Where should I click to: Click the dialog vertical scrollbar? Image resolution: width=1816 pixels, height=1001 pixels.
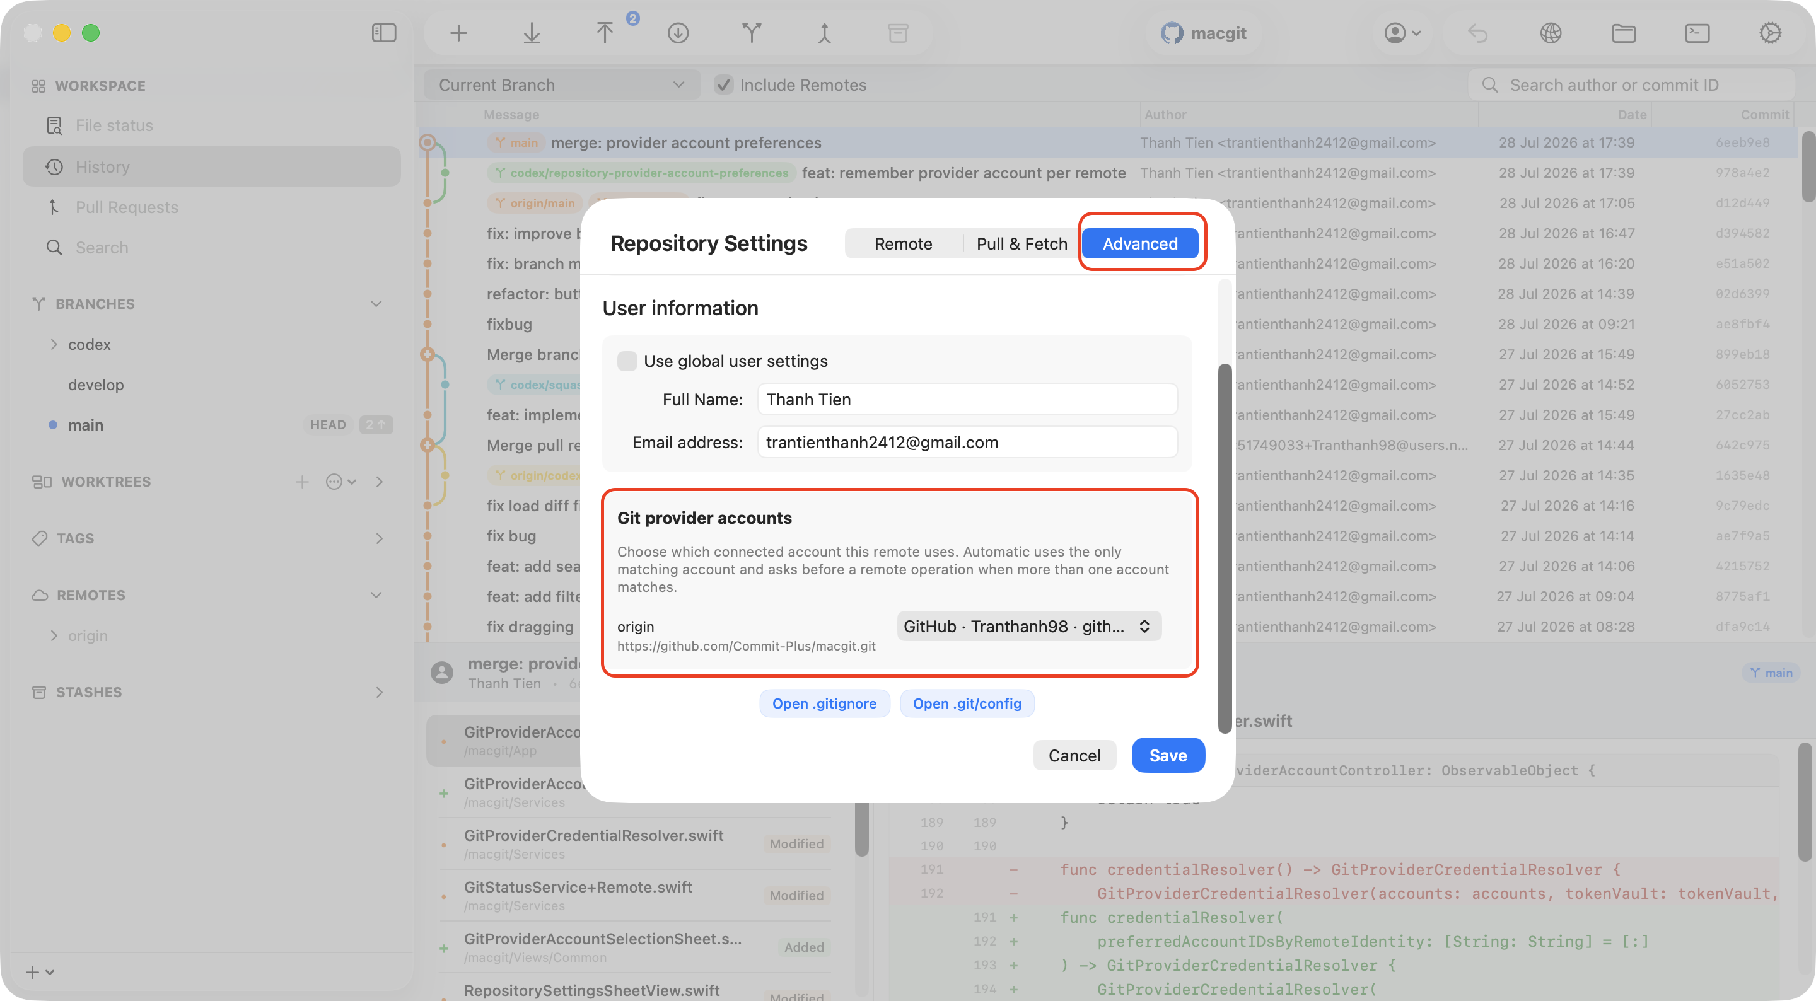[x=1225, y=548]
